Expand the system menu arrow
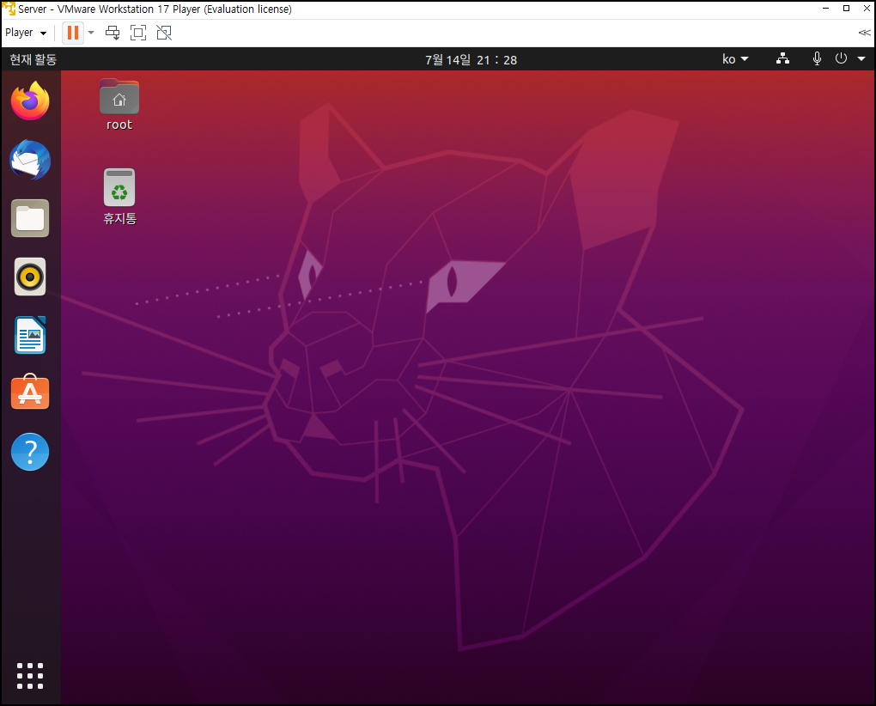Screen dimensions: 876x706 (861, 58)
